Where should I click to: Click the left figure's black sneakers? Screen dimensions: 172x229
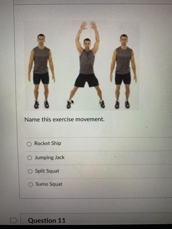42,104
